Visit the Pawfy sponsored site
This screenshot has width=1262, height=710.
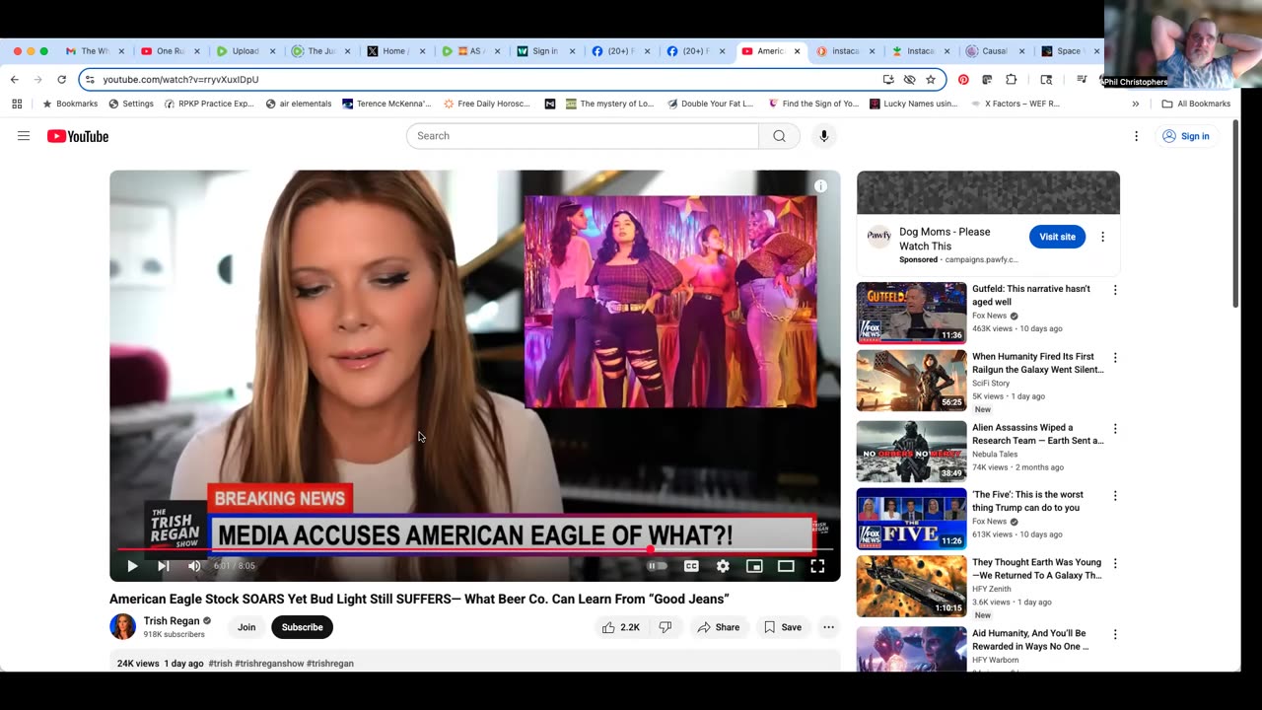[x=1057, y=237]
